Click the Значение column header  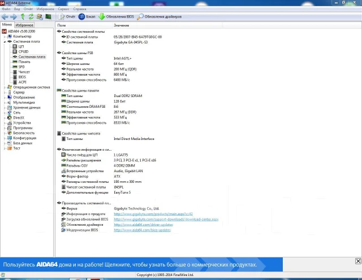[x=122, y=25]
